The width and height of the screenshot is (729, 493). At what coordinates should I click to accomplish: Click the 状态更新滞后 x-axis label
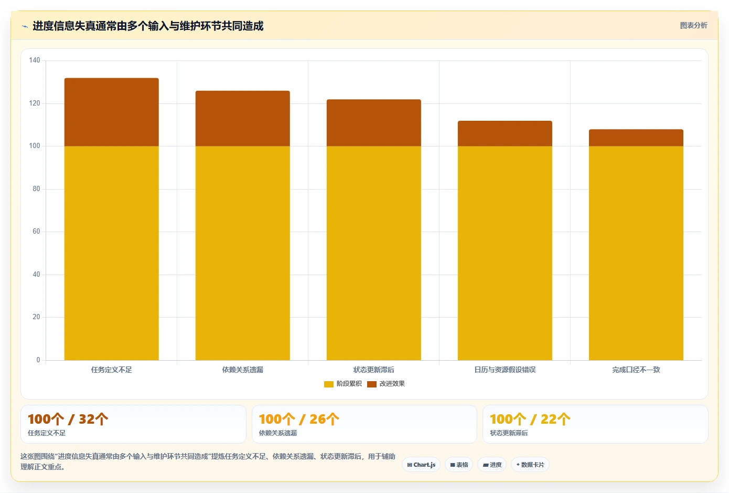374,370
